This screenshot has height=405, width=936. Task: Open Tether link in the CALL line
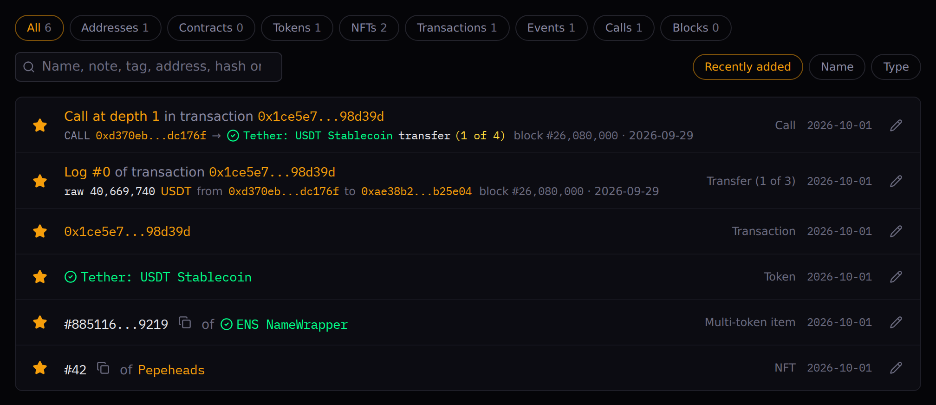318,136
